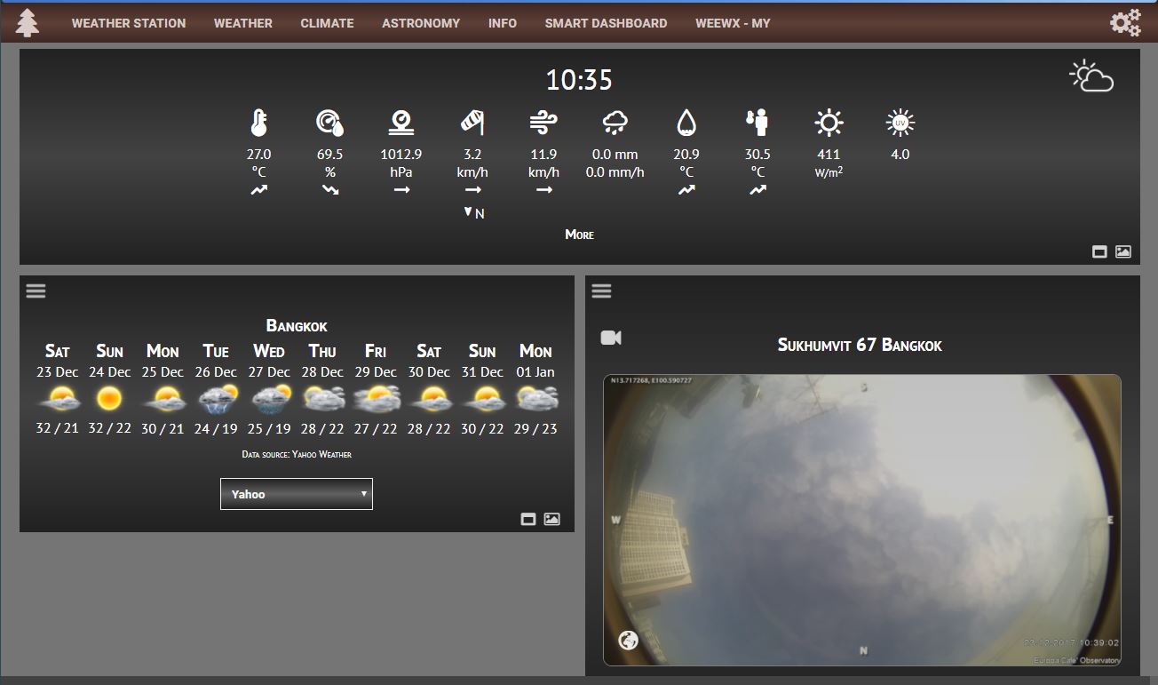Image resolution: width=1158 pixels, height=685 pixels.
Task: Click the Data source: Yahoo Weather text
Action: coord(297,455)
